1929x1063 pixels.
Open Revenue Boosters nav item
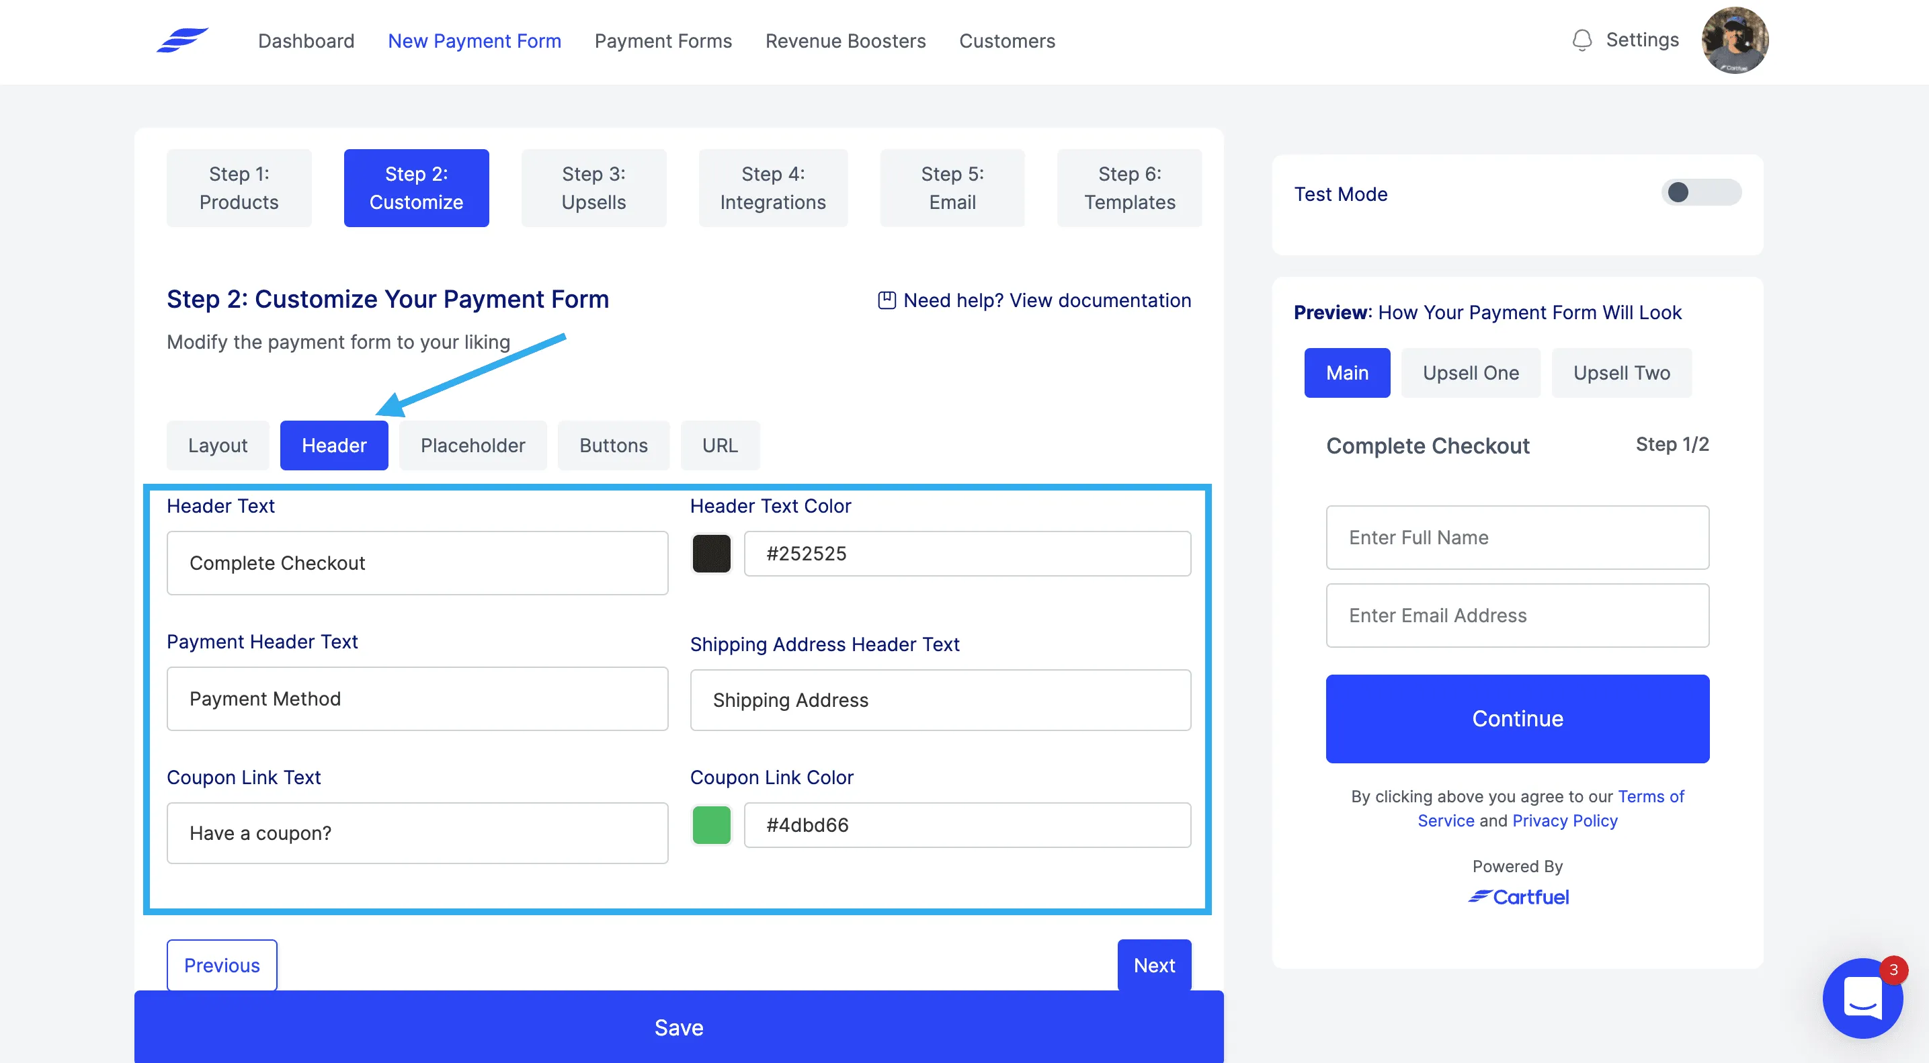pos(846,40)
